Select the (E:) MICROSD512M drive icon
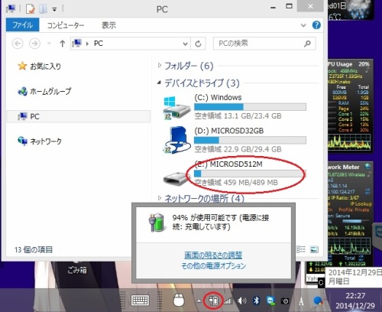 tap(176, 178)
